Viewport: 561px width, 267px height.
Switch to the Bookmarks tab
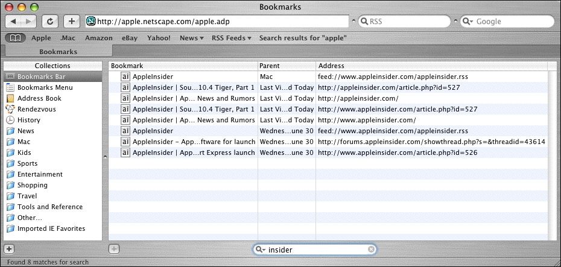point(58,52)
